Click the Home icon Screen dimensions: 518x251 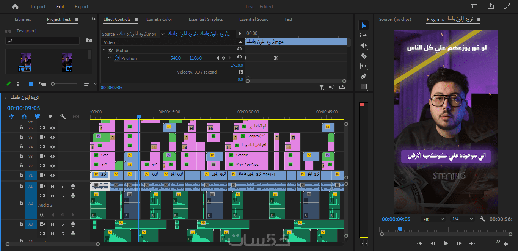click(15, 6)
